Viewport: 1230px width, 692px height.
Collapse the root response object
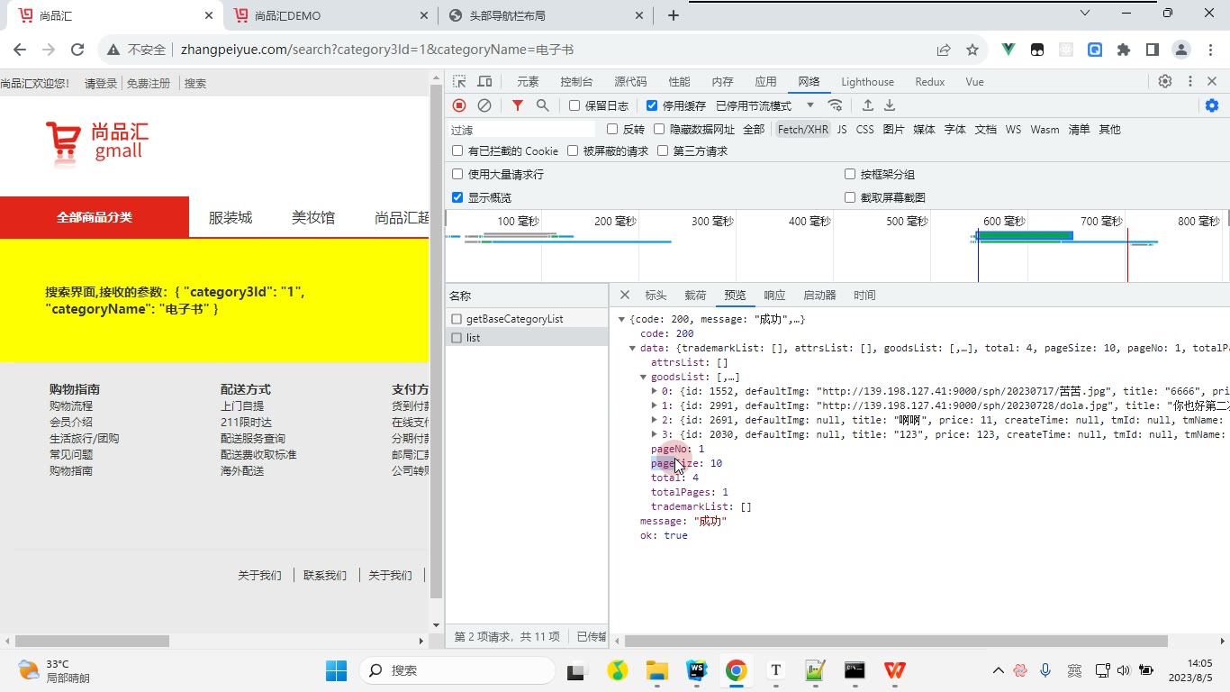(x=621, y=319)
